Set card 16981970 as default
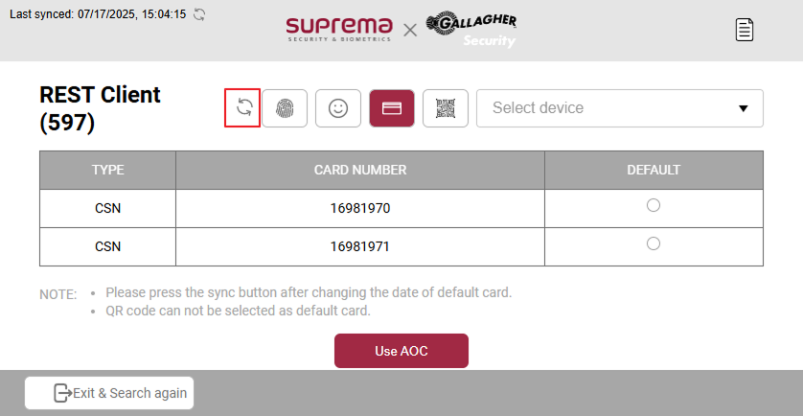The width and height of the screenshot is (803, 416). coord(654,205)
